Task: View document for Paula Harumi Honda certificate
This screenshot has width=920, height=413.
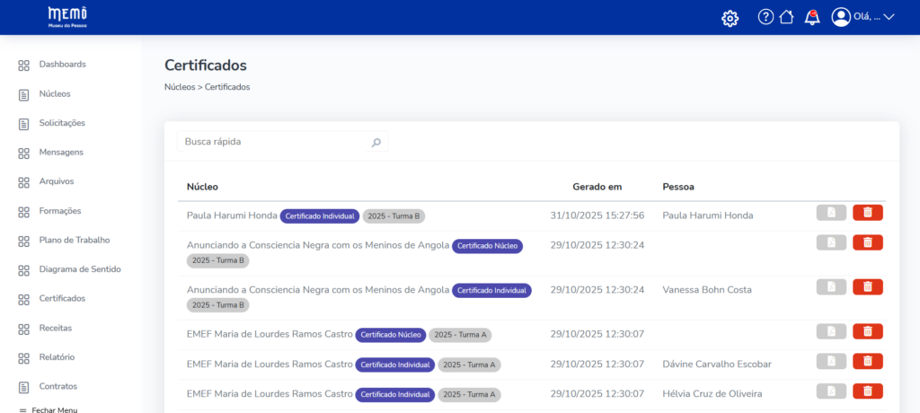Action: (x=831, y=213)
